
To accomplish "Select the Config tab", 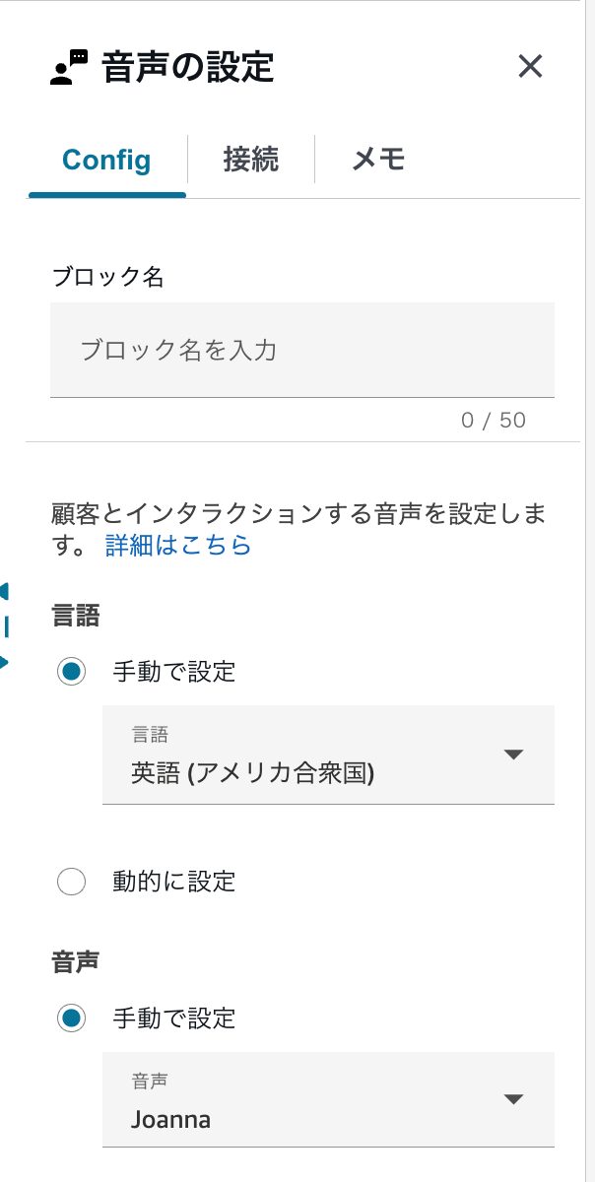I will coord(105,160).
